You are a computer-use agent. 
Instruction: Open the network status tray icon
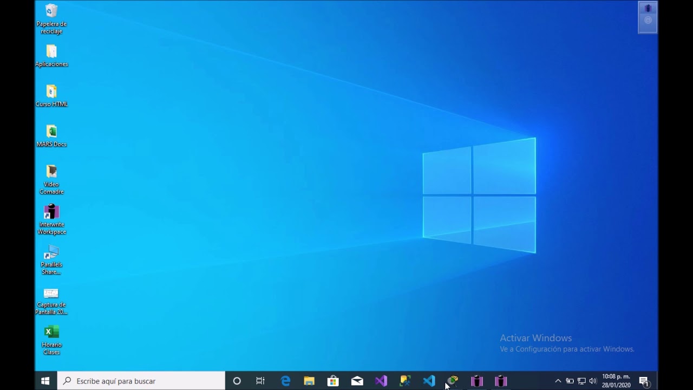click(x=581, y=381)
